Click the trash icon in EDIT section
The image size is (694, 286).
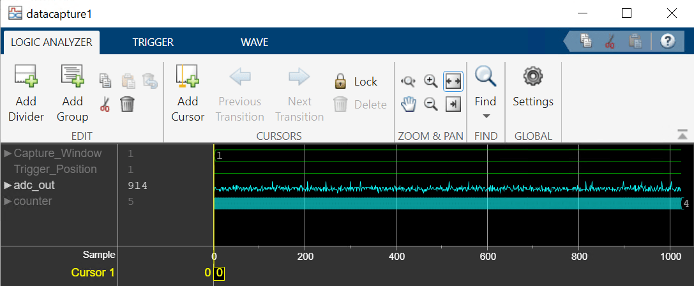[128, 104]
